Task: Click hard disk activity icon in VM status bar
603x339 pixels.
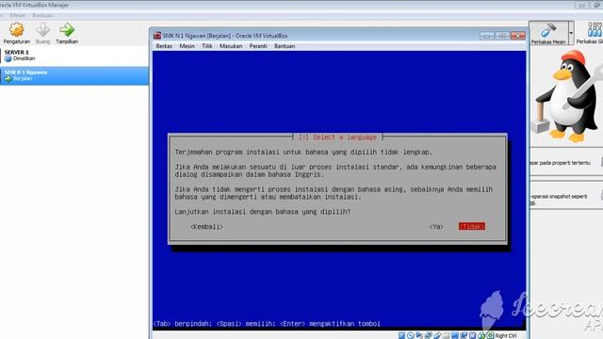Action: click(x=402, y=335)
